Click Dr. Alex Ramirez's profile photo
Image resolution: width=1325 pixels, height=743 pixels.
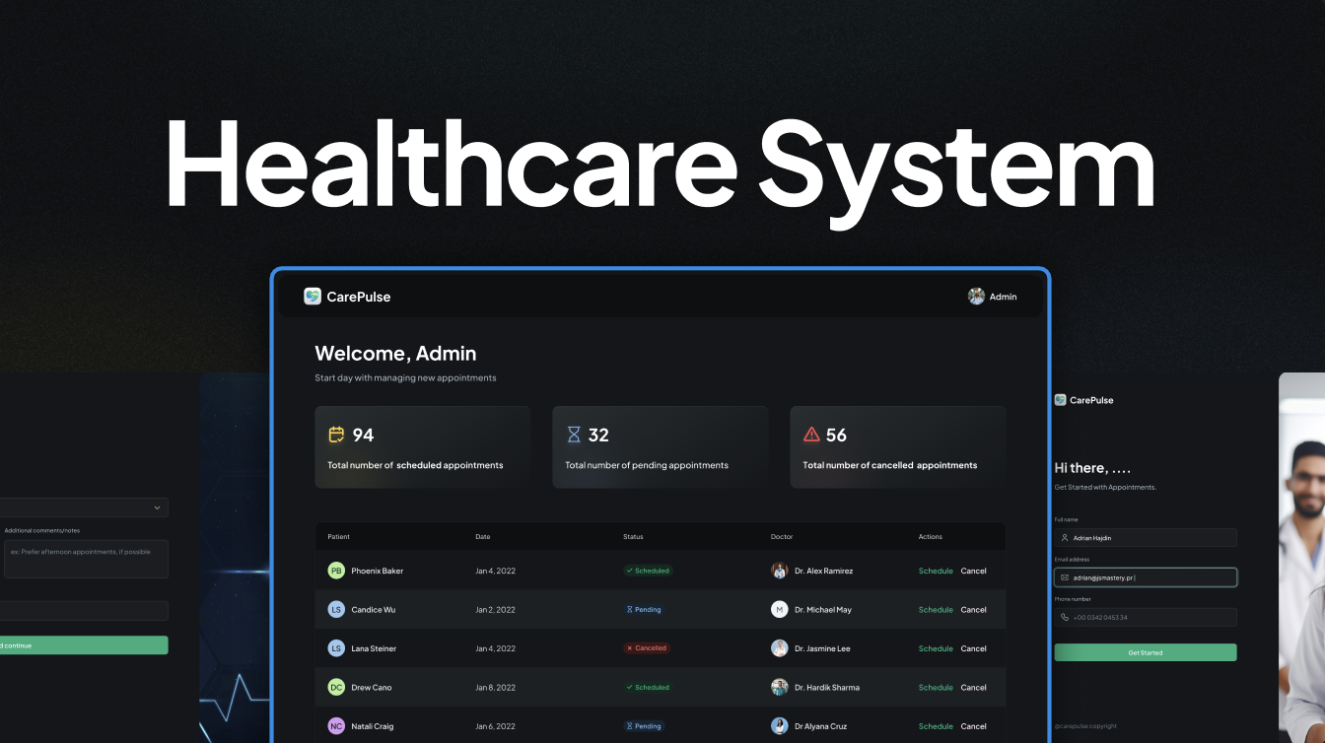click(x=779, y=571)
